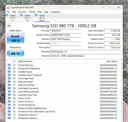128x122 pixels.
Task: Click status orb of Error Information Log Entries row
Action: coord(9,111)
